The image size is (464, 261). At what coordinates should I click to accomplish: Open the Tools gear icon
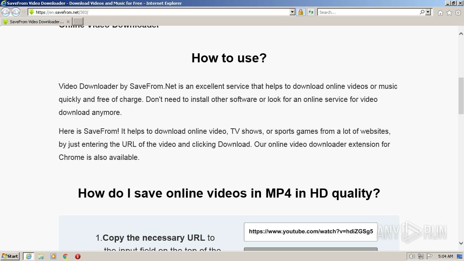(458, 13)
